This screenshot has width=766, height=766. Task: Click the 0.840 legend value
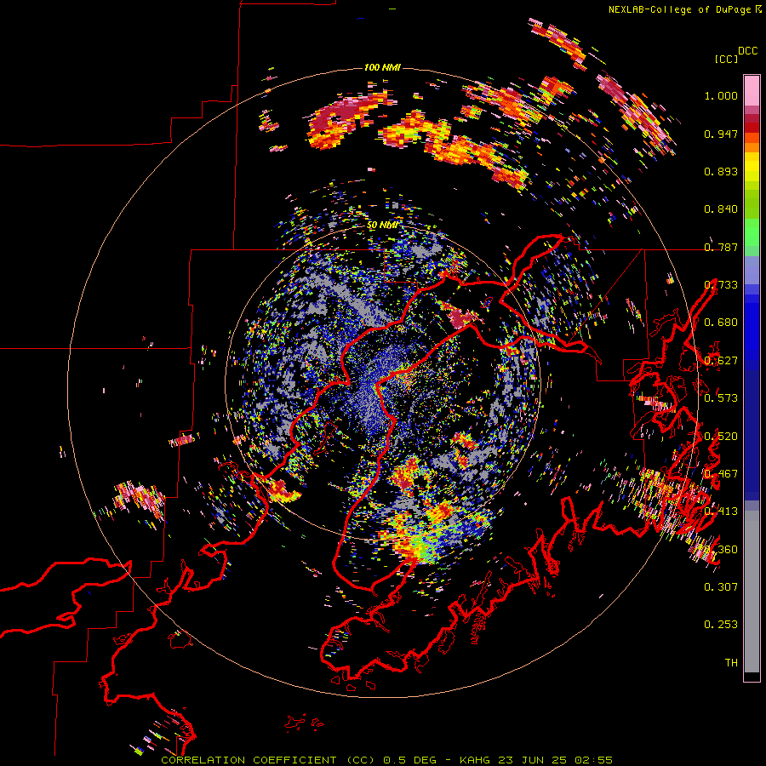point(721,209)
